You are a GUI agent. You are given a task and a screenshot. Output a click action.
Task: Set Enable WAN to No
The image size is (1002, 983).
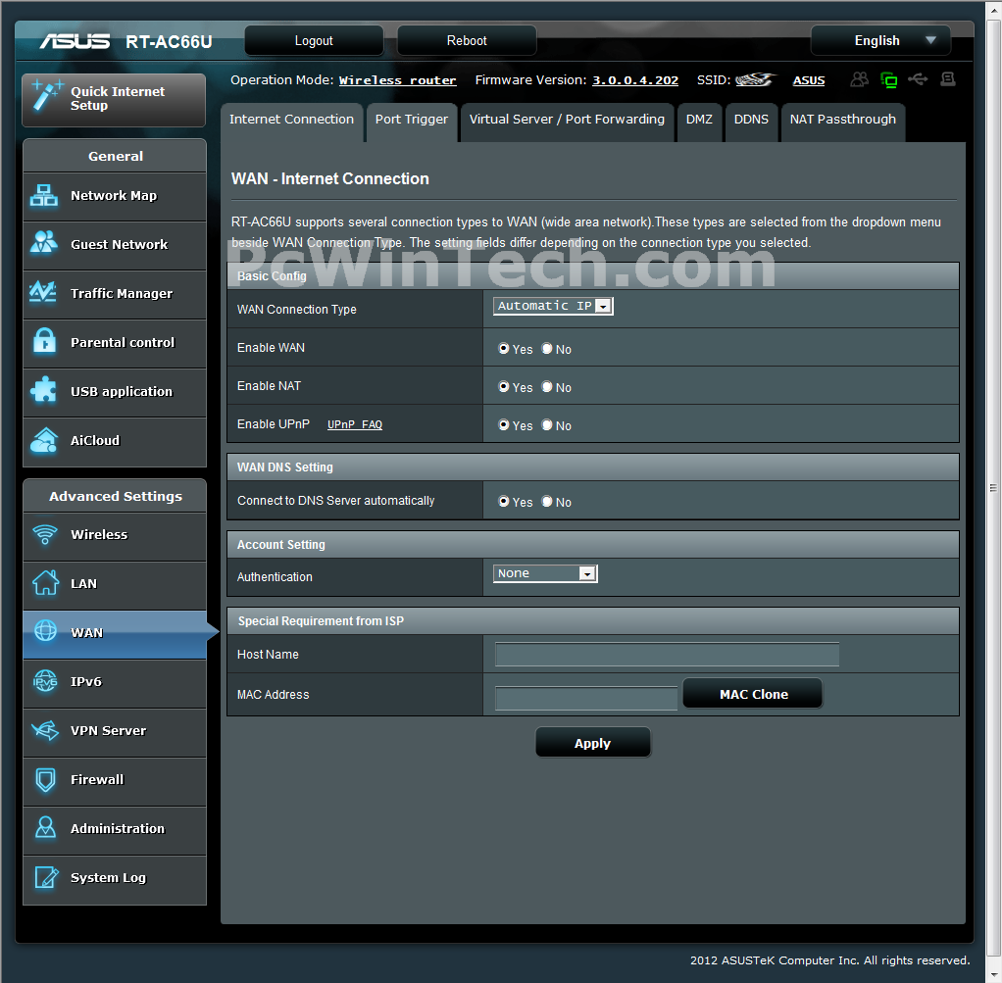547,349
